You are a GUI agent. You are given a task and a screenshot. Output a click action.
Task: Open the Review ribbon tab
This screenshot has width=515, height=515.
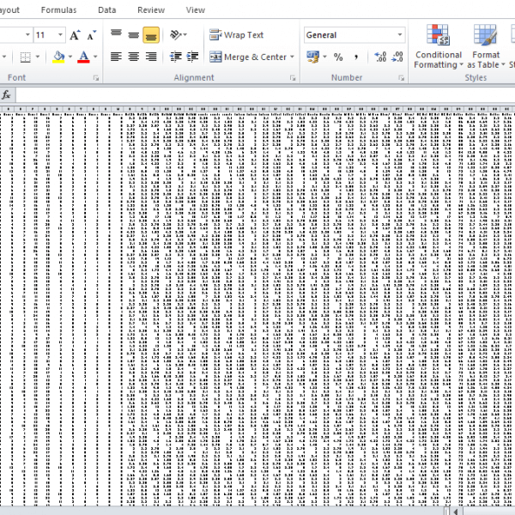151,10
